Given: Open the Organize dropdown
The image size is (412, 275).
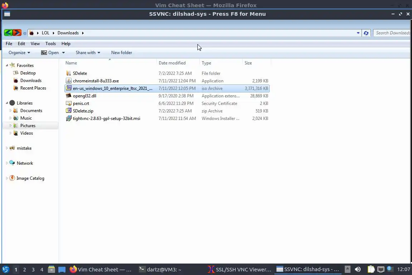Looking at the screenshot, I should (19, 53).
